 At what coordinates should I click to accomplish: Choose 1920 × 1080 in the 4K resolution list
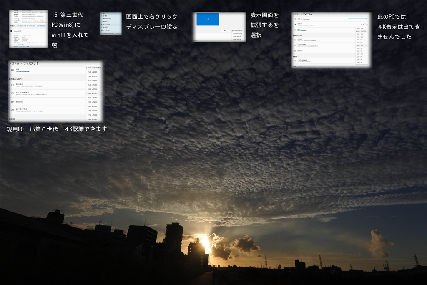pyautogui.click(x=92, y=106)
